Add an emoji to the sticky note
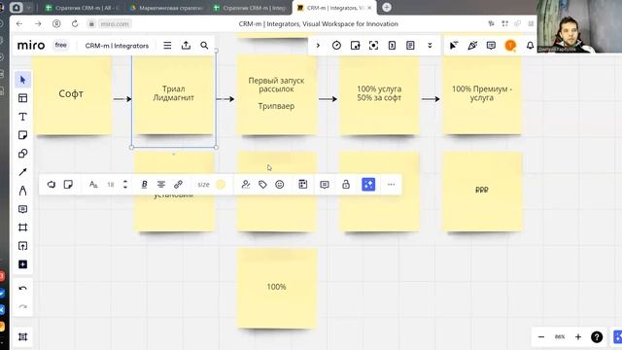Viewport: 622px width, 350px height. [280, 184]
